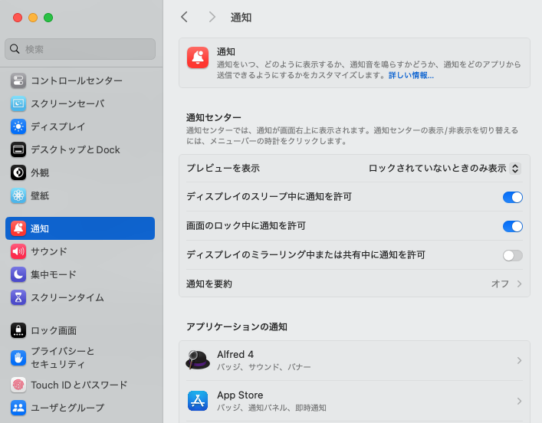Open App Store notification settings row
The height and width of the screenshot is (423, 542).
point(354,401)
